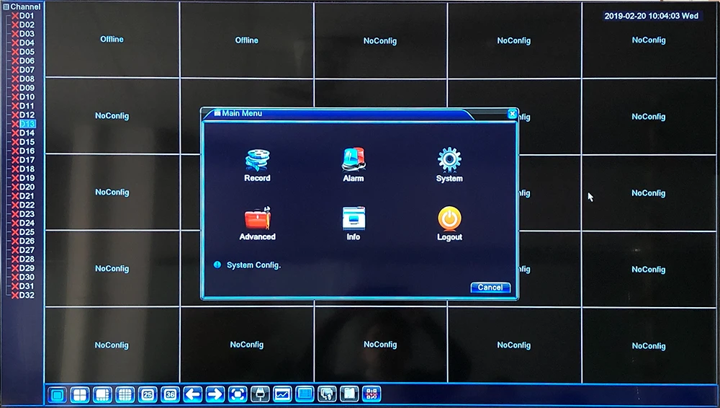Select channel D11 in list
Viewport: 720px width, 408px height.
pyautogui.click(x=27, y=106)
